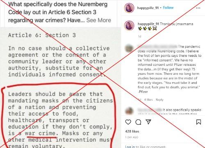
Task: View the 4 likes on the comment
Action: coord(148,100)
